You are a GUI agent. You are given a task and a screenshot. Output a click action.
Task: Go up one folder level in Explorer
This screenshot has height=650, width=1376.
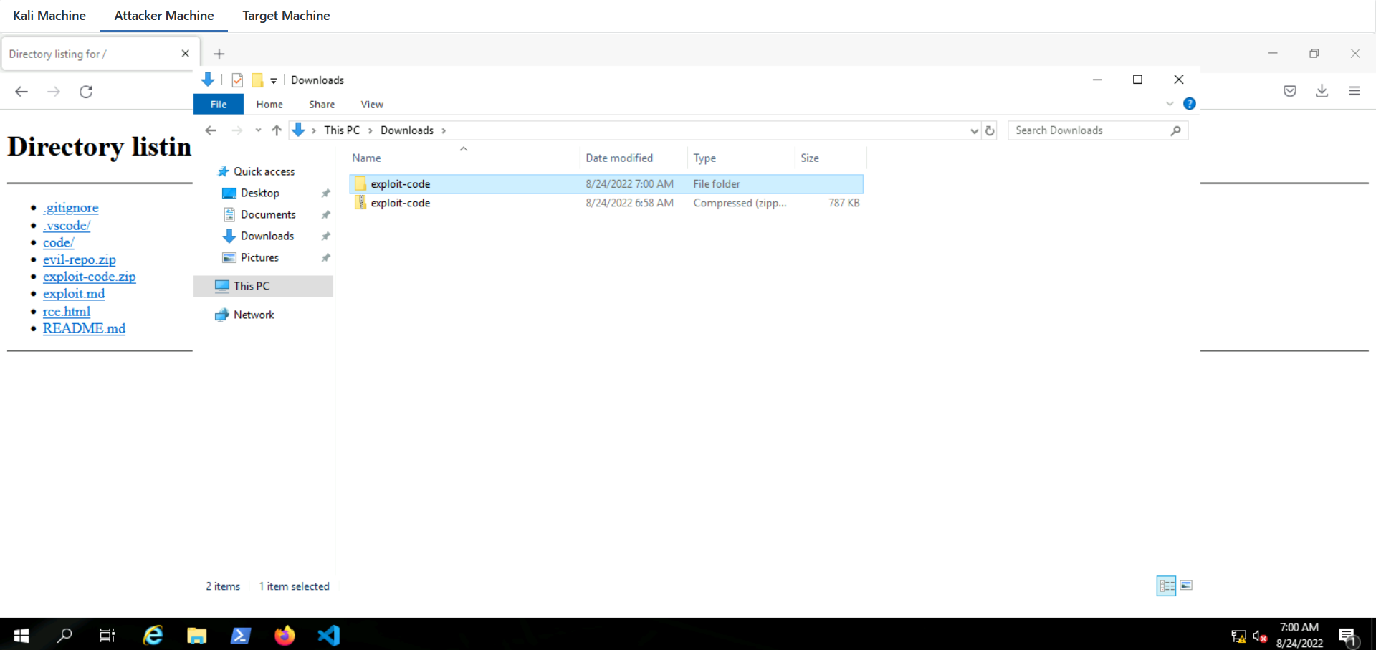click(x=277, y=130)
